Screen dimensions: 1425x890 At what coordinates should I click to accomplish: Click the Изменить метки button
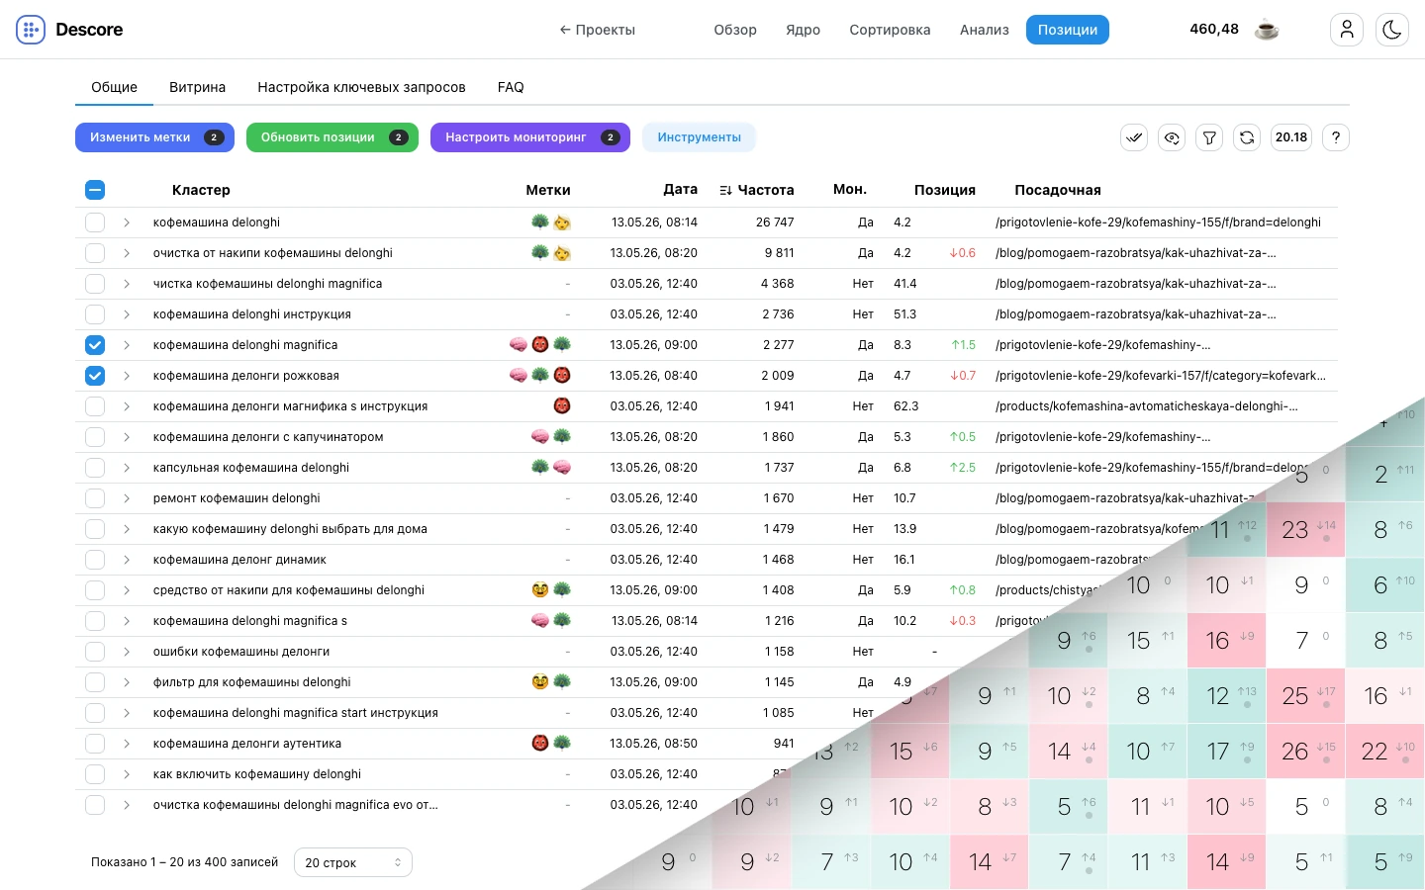[154, 137]
